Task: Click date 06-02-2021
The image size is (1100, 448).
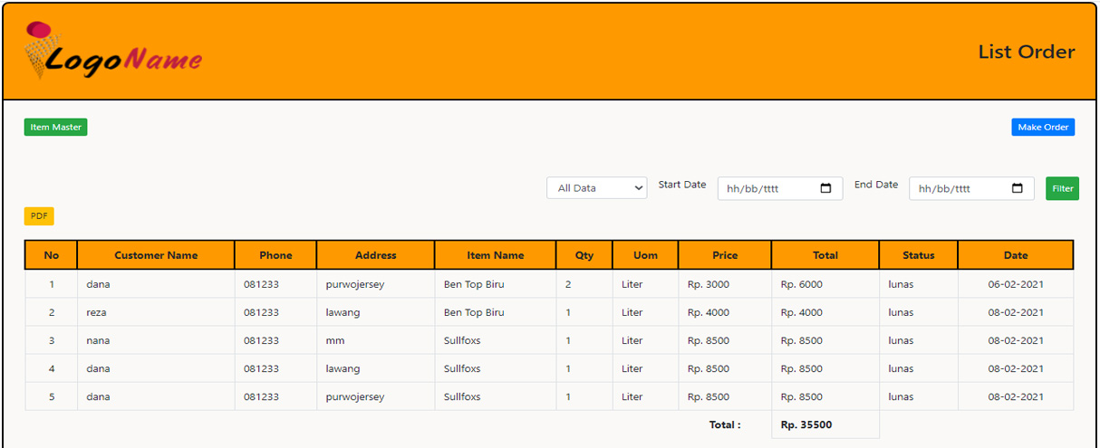Action: coord(1016,284)
